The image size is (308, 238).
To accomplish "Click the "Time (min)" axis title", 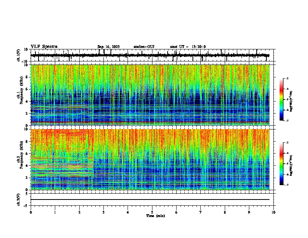I will (156, 216).
